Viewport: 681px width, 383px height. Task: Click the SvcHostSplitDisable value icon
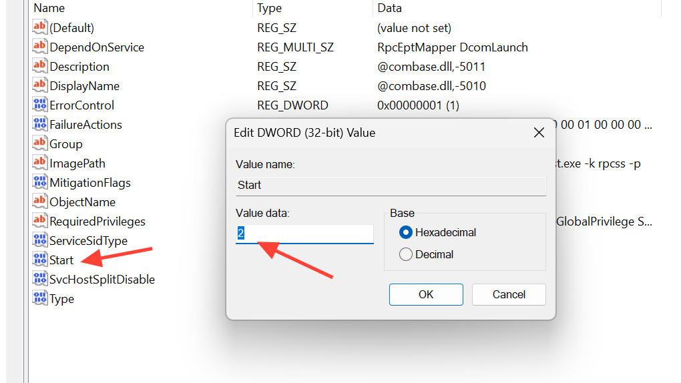click(x=40, y=280)
